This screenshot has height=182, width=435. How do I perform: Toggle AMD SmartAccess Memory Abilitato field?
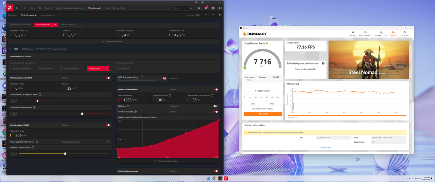193,78
